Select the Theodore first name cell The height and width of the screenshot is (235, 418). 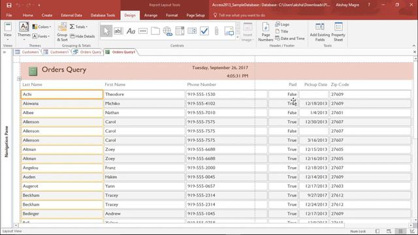coord(144,94)
